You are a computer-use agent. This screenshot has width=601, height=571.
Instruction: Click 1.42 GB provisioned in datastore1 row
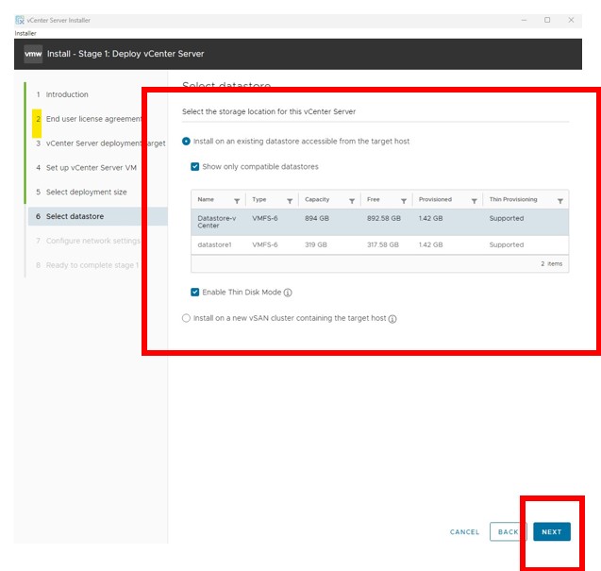coord(430,244)
